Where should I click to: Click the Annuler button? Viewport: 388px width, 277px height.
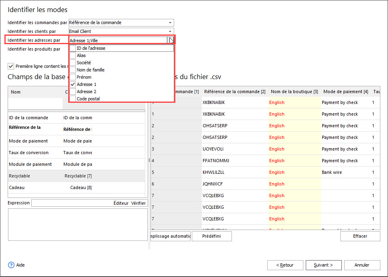coord(362,265)
